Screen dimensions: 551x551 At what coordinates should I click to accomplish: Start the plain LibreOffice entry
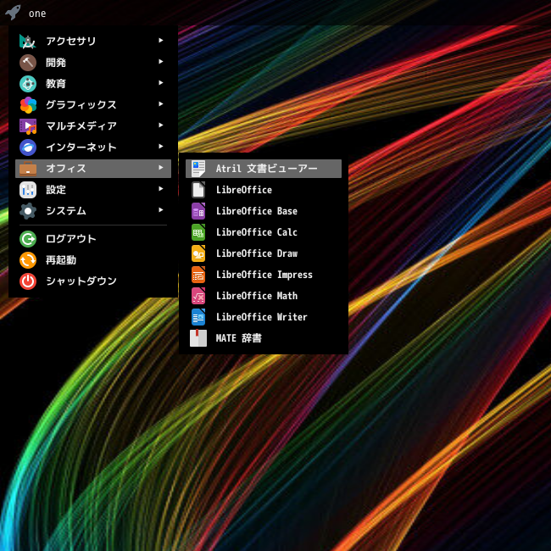264,190
